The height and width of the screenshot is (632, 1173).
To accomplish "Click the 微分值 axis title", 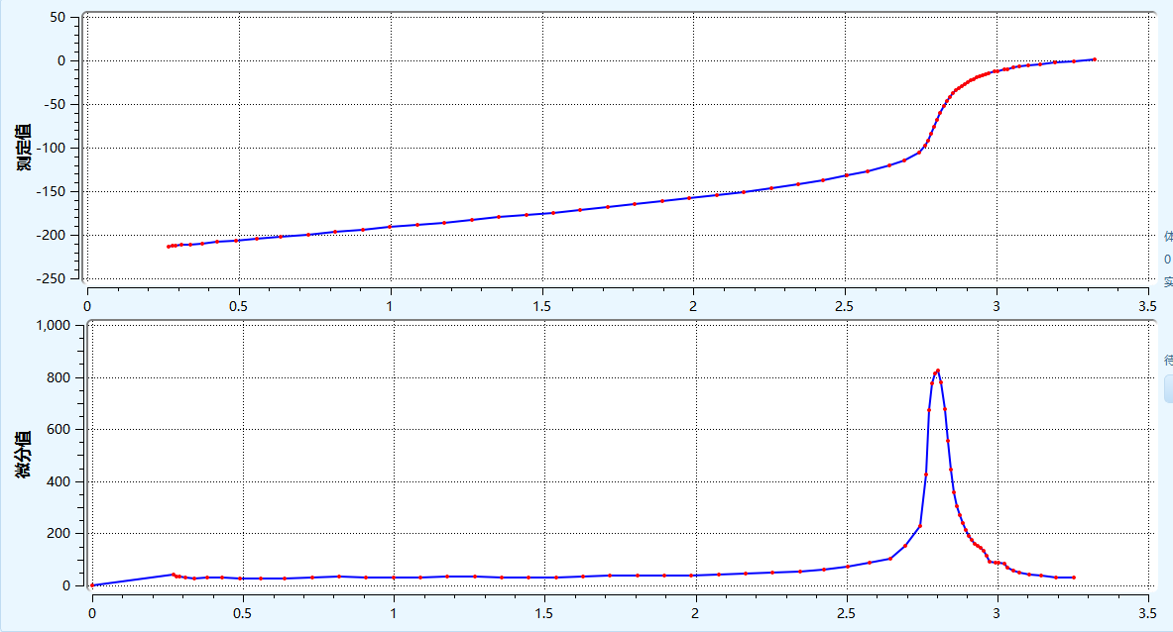I will click(x=24, y=455).
